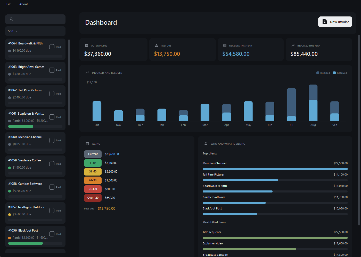The image size is (361, 257).
Task: Click the Past Due warning triangle icon
Action: (156, 45)
